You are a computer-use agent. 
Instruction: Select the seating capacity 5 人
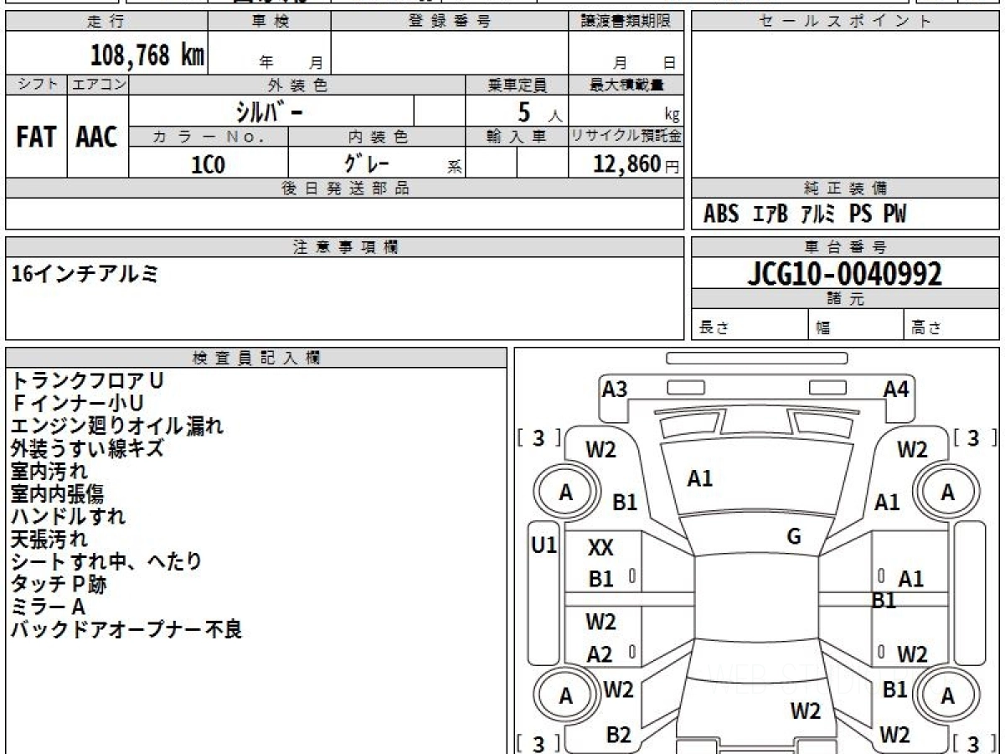pos(539,112)
